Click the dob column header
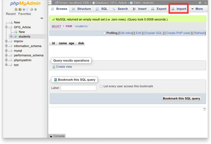This screenshot has width=211, height=144. pos(81,43)
